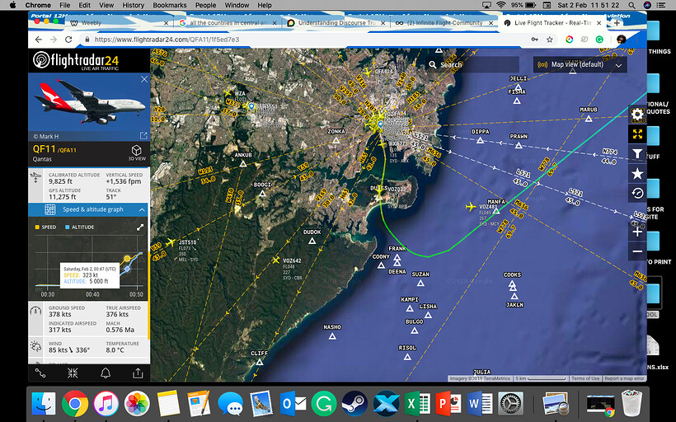Open playback history clock icon
This screenshot has height=422, width=676.
(x=637, y=193)
